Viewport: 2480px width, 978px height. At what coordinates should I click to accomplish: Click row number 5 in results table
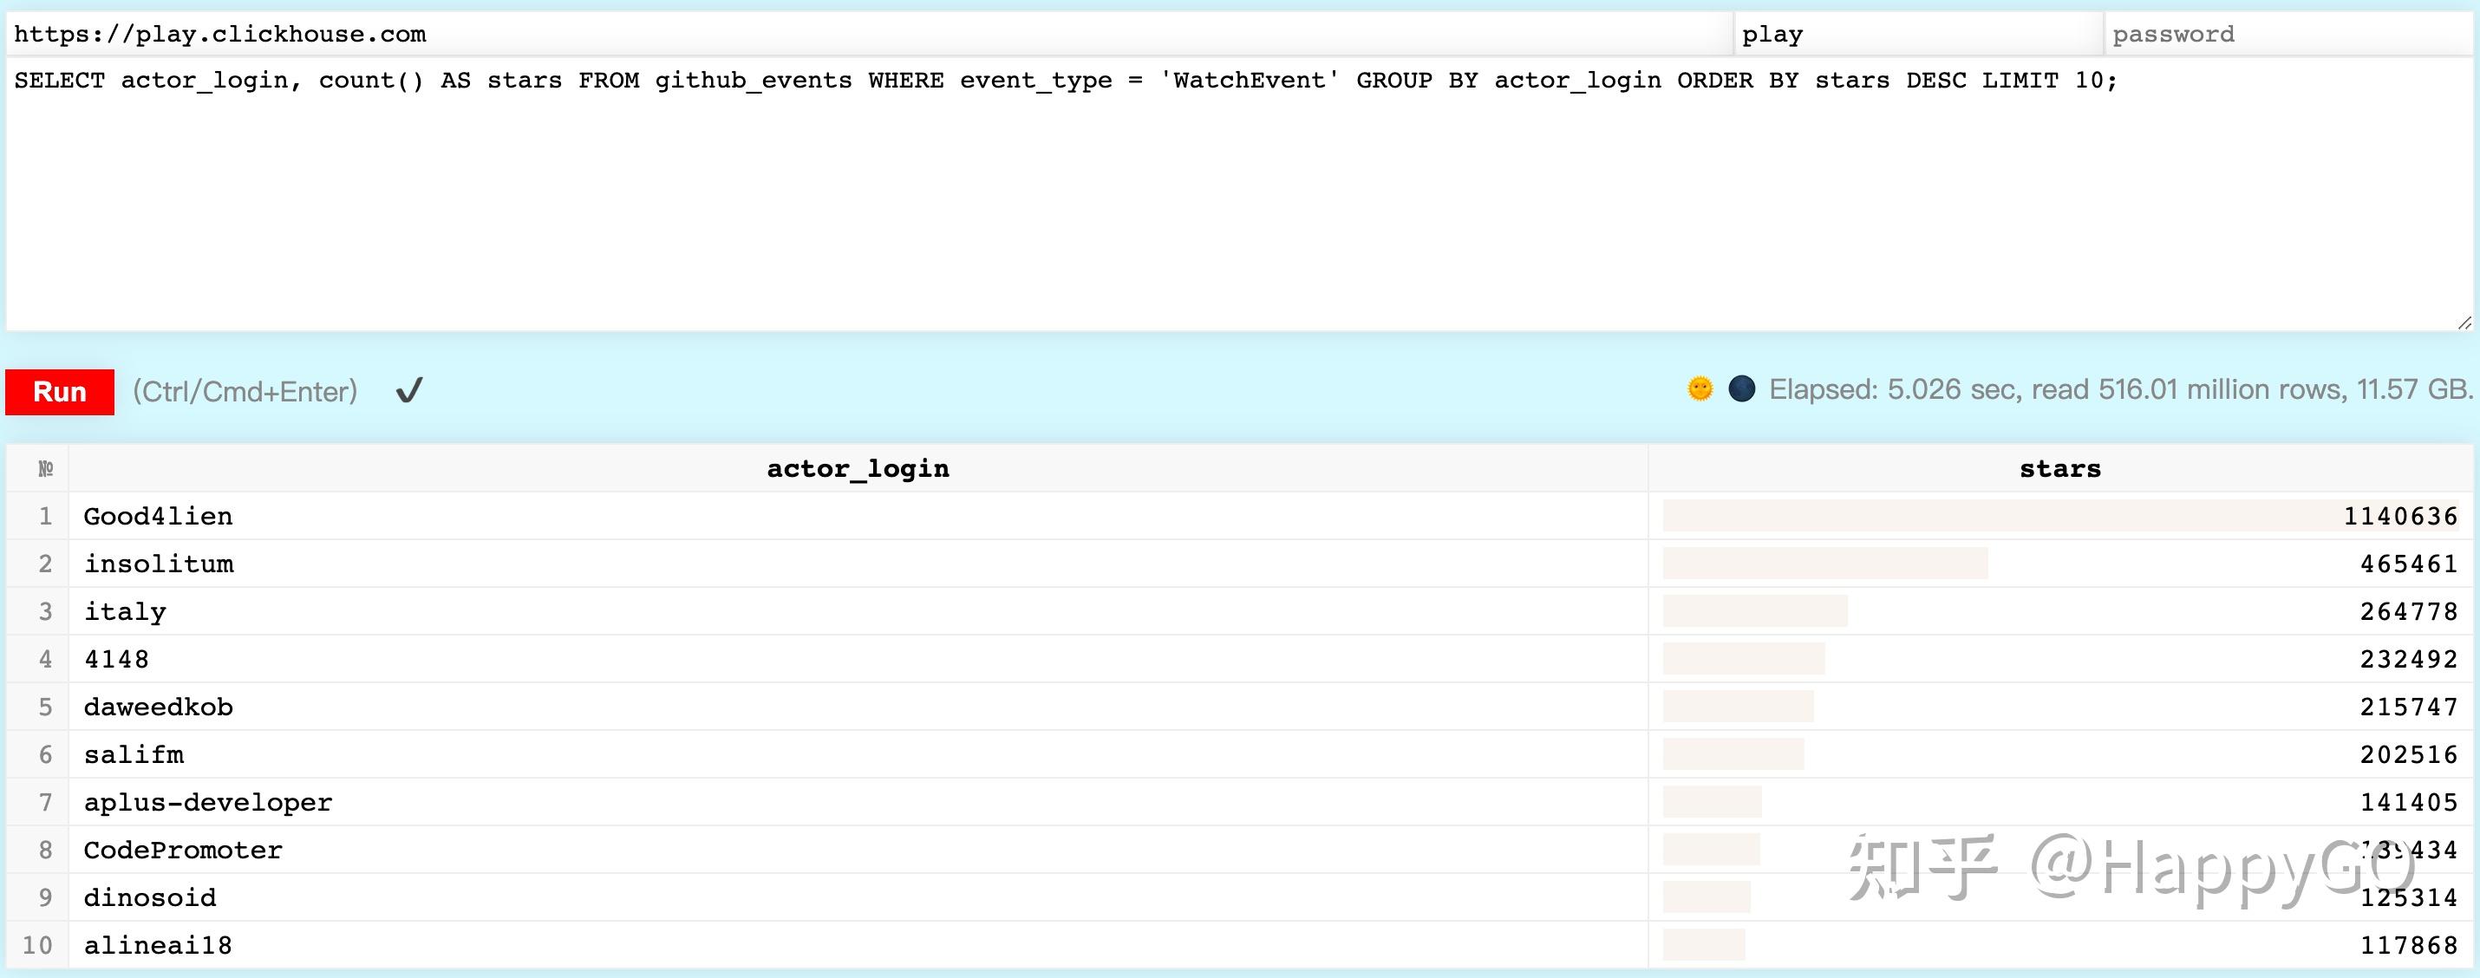click(x=44, y=706)
